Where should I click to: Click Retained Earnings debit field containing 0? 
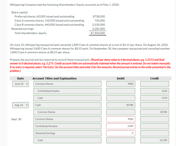tap(121, 133)
